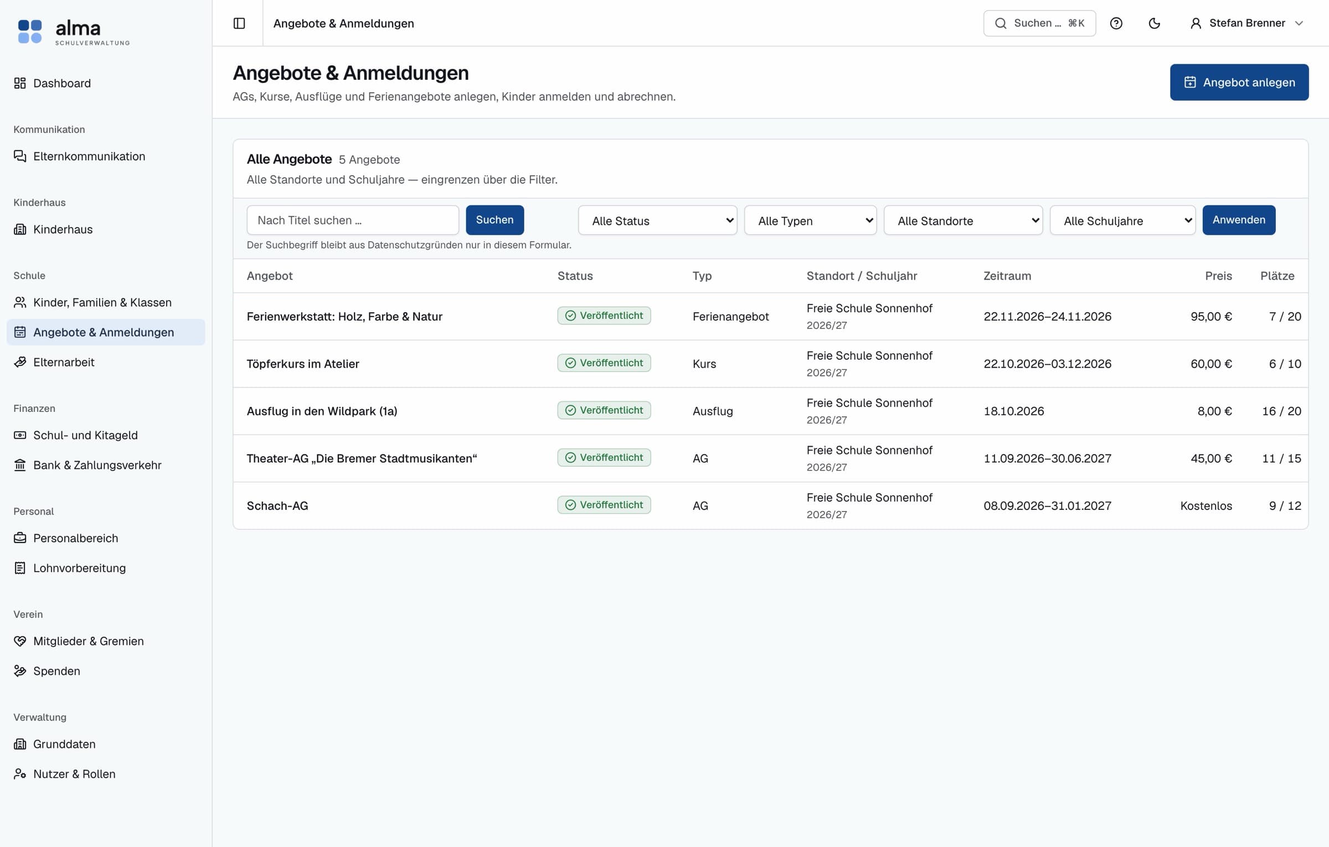
Task: Focus the Nach Titel suchen field
Action: tap(353, 220)
